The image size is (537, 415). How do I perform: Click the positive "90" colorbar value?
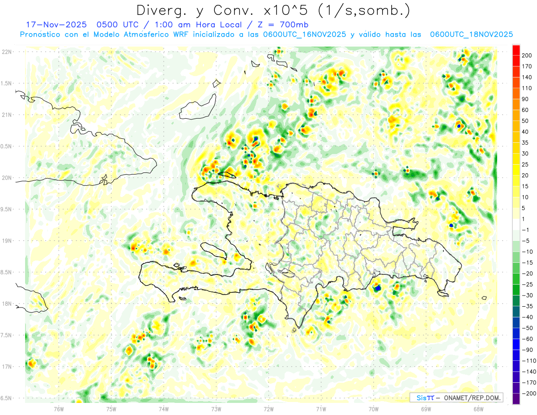(526, 99)
